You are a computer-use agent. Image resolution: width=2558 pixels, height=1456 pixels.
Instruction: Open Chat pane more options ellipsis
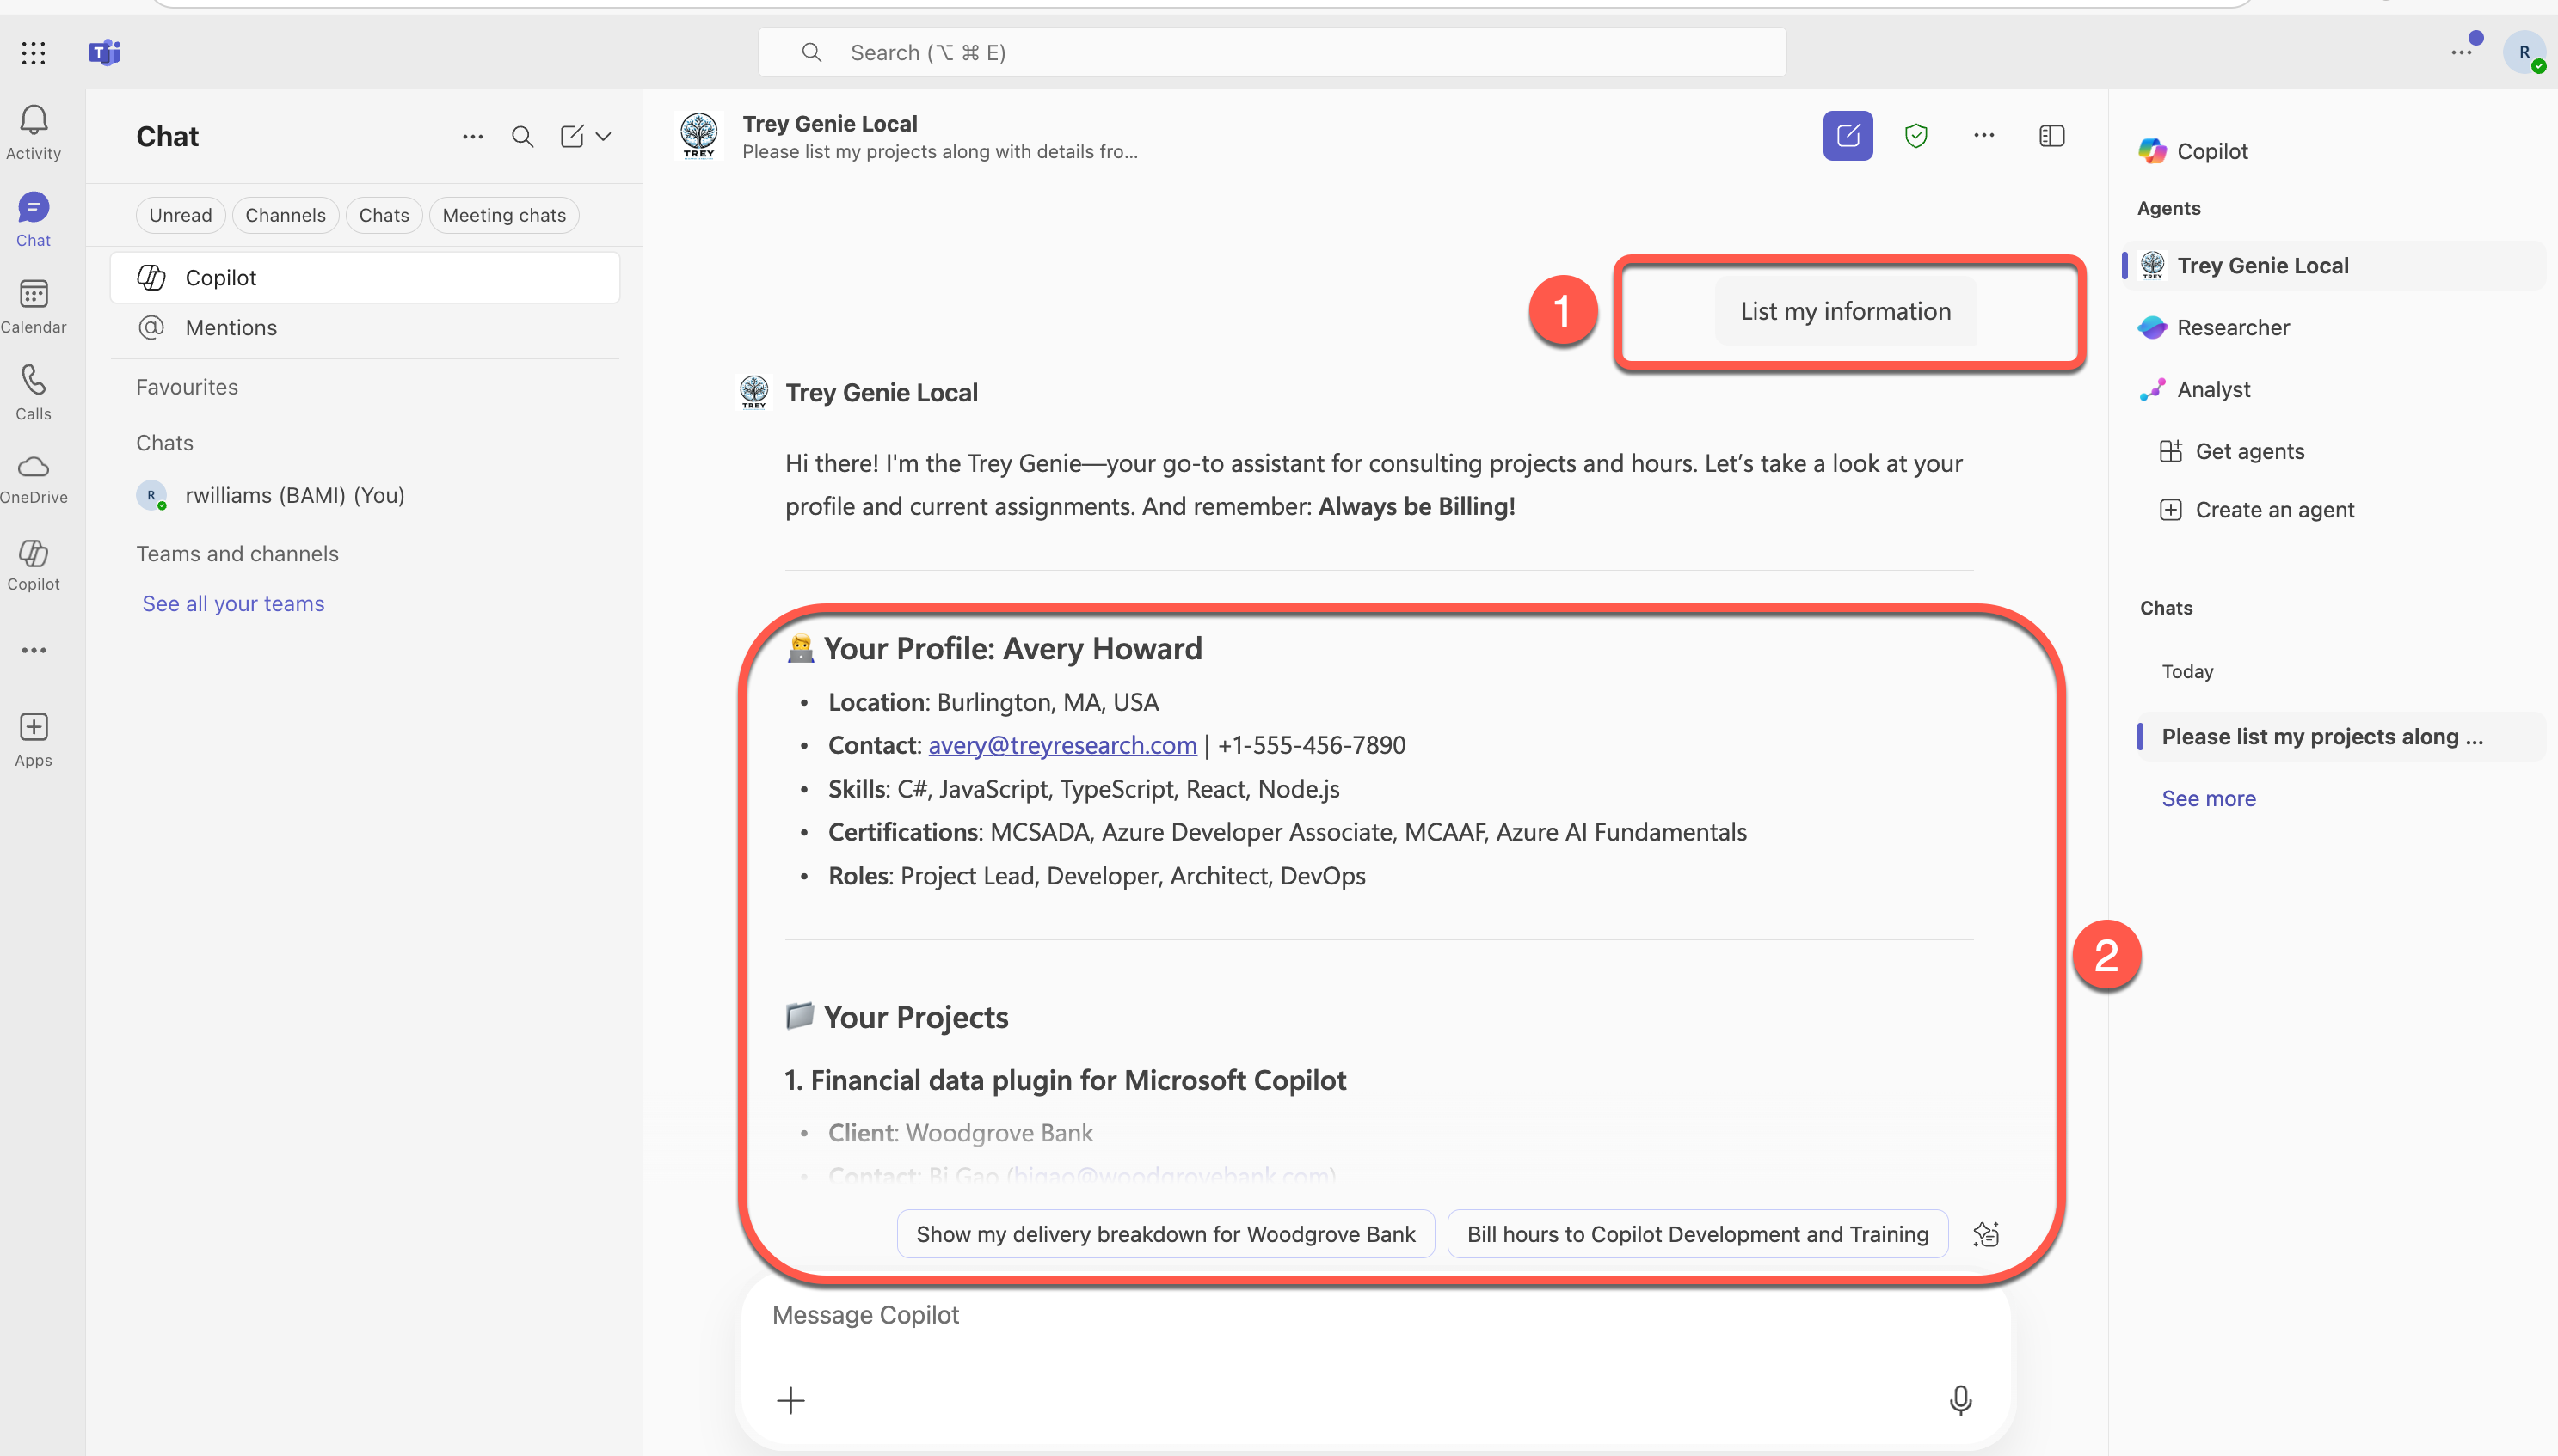click(x=472, y=136)
